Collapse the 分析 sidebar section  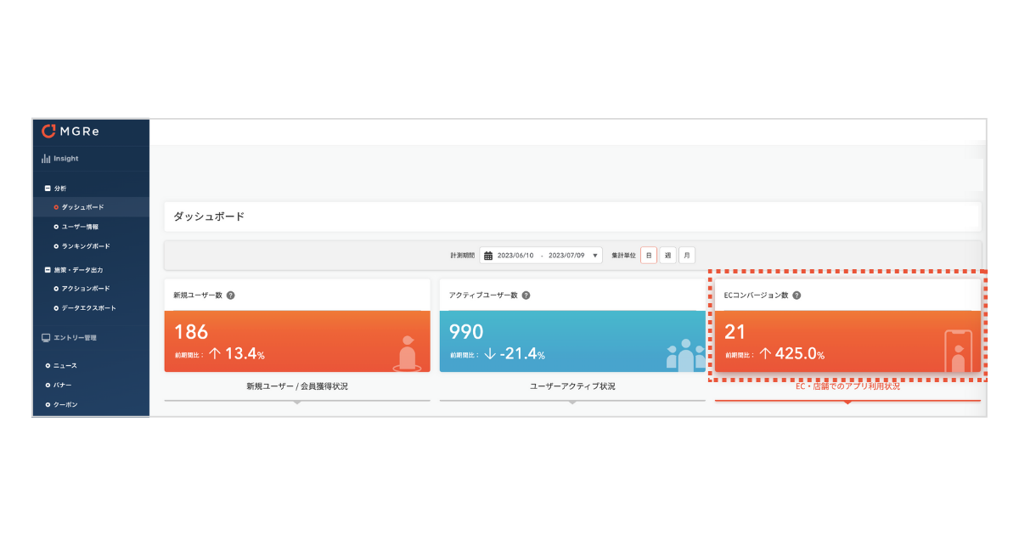tap(48, 189)
